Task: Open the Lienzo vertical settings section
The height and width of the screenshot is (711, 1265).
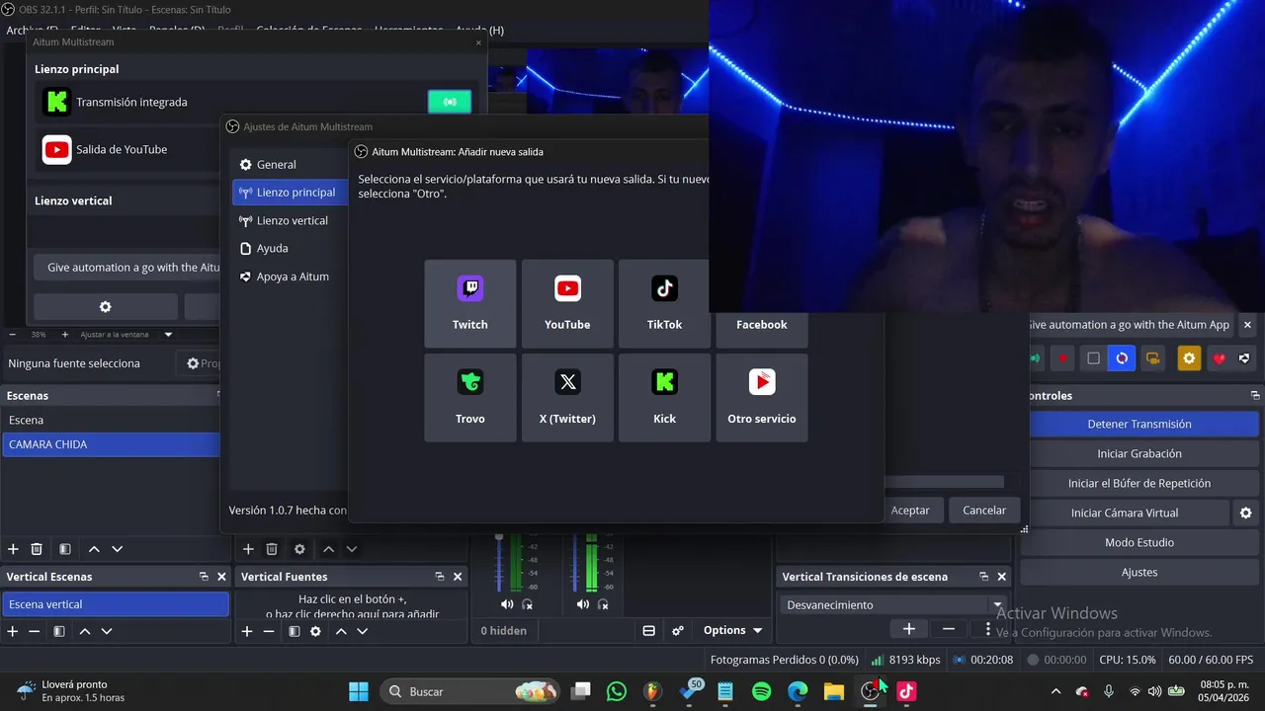Action: (x=290, y=220)
